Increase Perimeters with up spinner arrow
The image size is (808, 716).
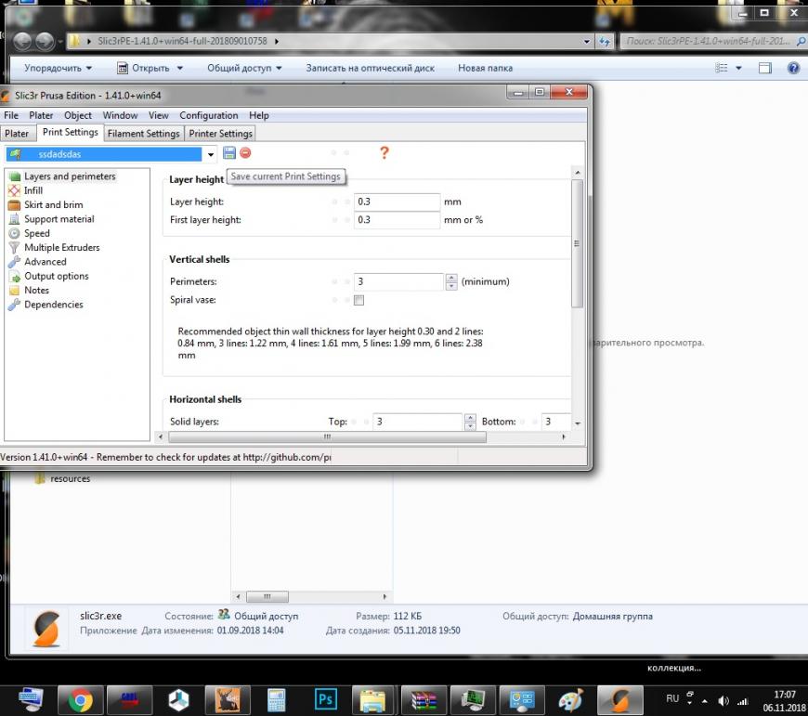pos(451,278)
